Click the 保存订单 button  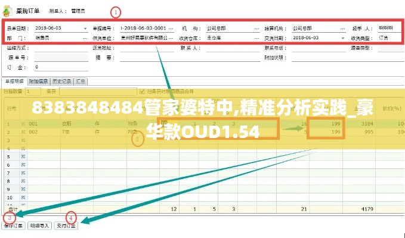[14, 226]
